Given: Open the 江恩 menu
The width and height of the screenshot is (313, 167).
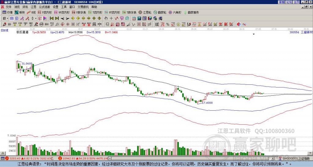Looking at the screenshot, I should tap(33, 7).
